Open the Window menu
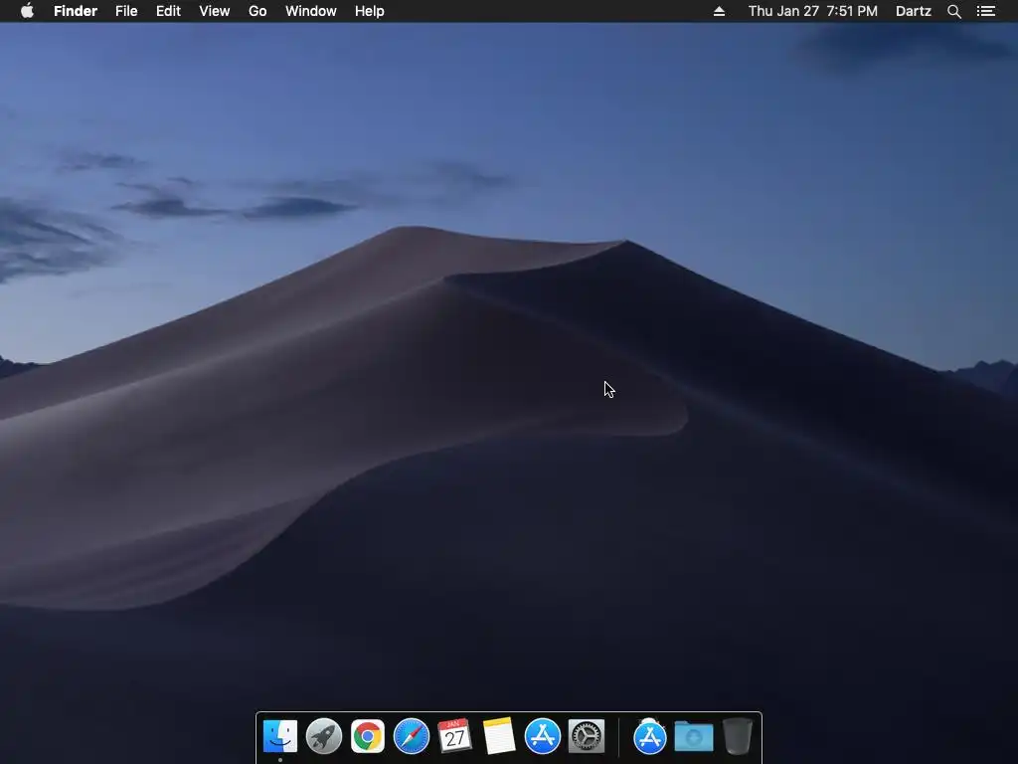Viewport: 1018px width, 764px height. [311, 11]
